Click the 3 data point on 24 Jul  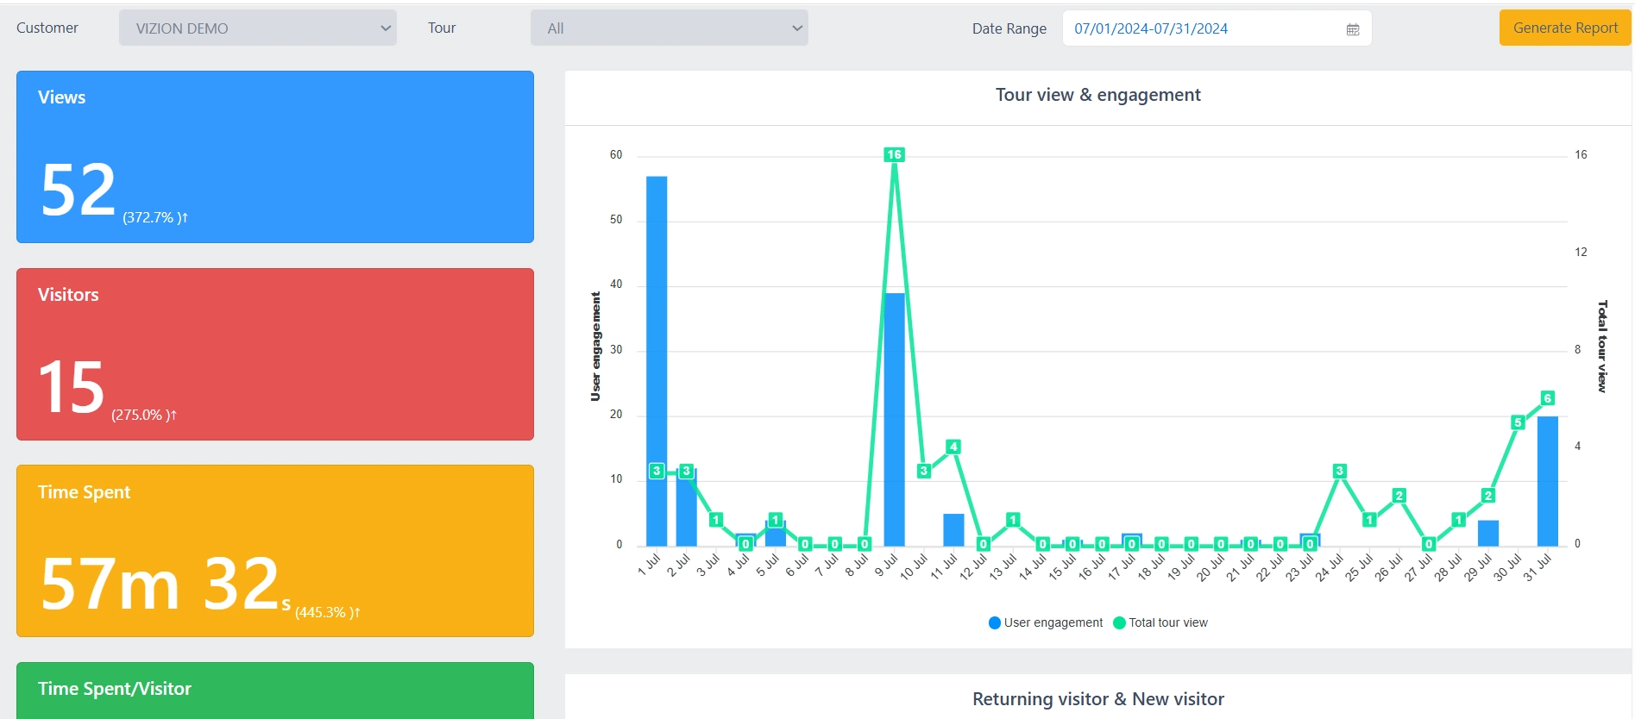(1340, 471)
